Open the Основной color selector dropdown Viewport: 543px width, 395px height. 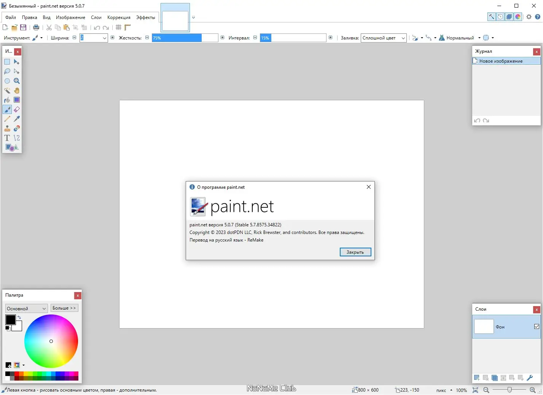point(26,308)
